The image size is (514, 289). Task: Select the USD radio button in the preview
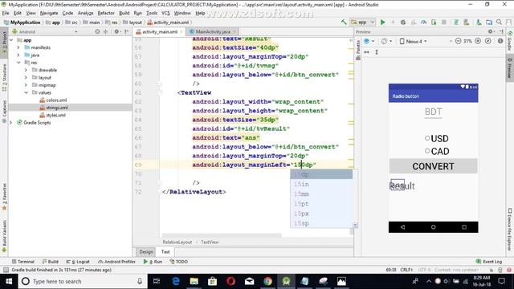coord(427,138)
